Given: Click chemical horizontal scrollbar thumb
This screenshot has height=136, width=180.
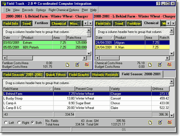Looking at the screenshot, I should [x=109, y=58].
